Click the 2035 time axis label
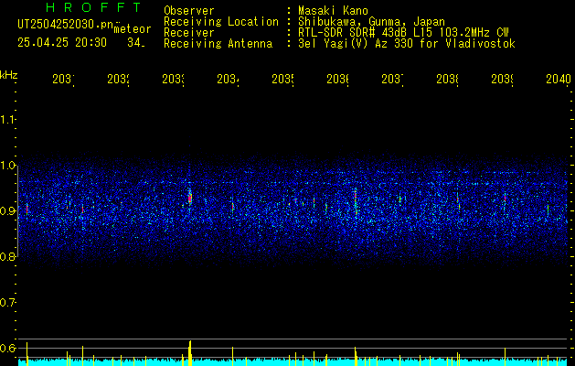The image size is (575, 366). [x=282, y=80]
